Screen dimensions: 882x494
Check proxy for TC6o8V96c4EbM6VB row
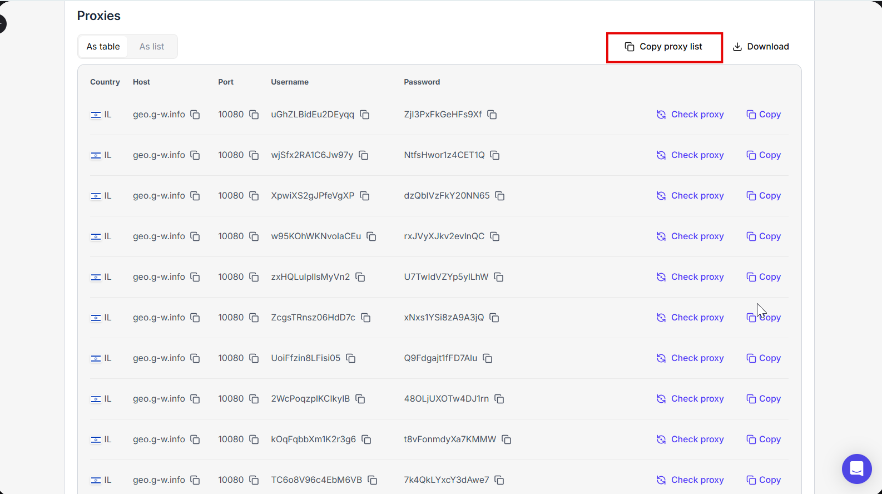click(690, 480)
